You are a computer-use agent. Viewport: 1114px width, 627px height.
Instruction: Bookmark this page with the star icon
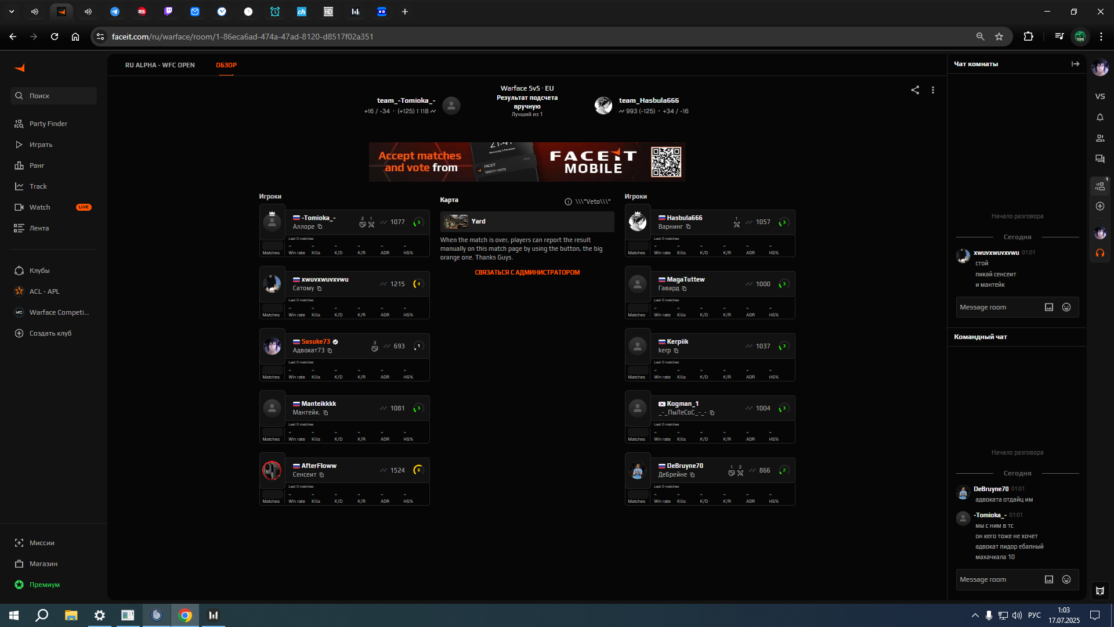point(999,37)
